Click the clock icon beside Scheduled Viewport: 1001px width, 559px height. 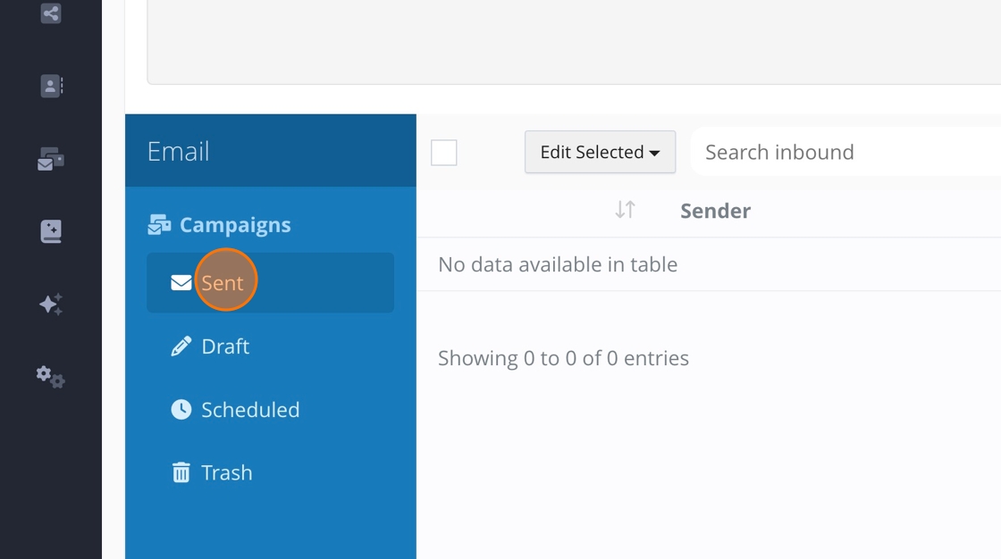tap(181, 410)
